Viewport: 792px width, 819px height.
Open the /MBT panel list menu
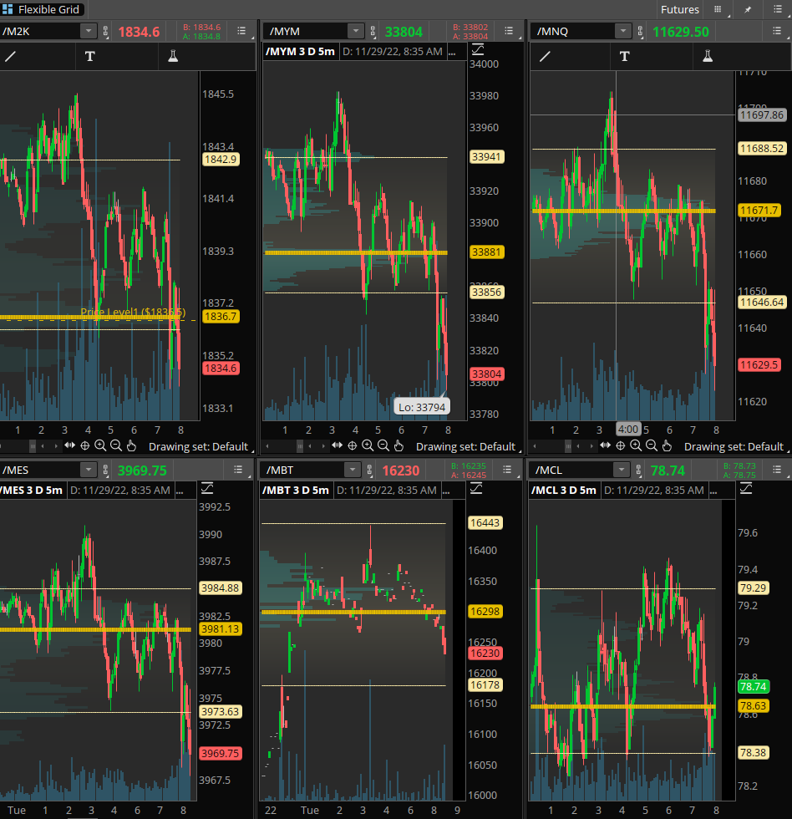507,470
